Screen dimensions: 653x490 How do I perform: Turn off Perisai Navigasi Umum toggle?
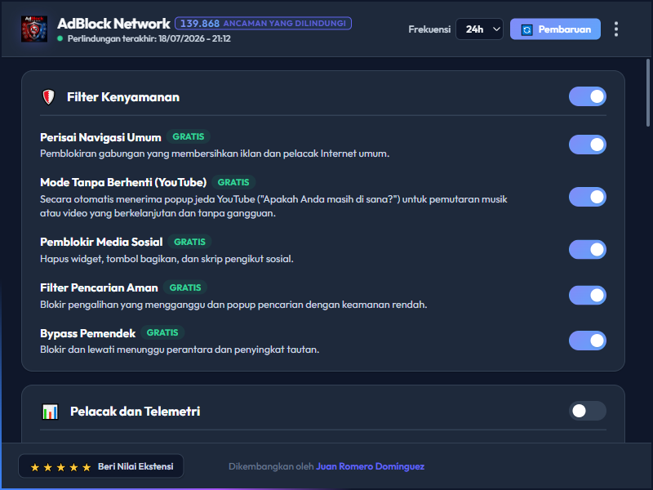click(x=587, y=145)
